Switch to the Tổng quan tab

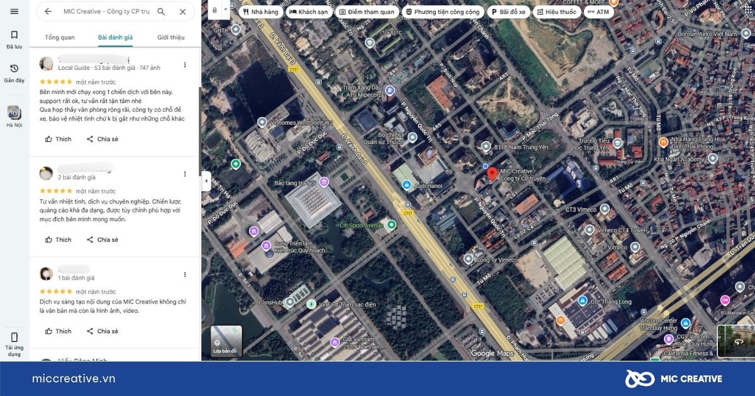(x=60, y=37)
